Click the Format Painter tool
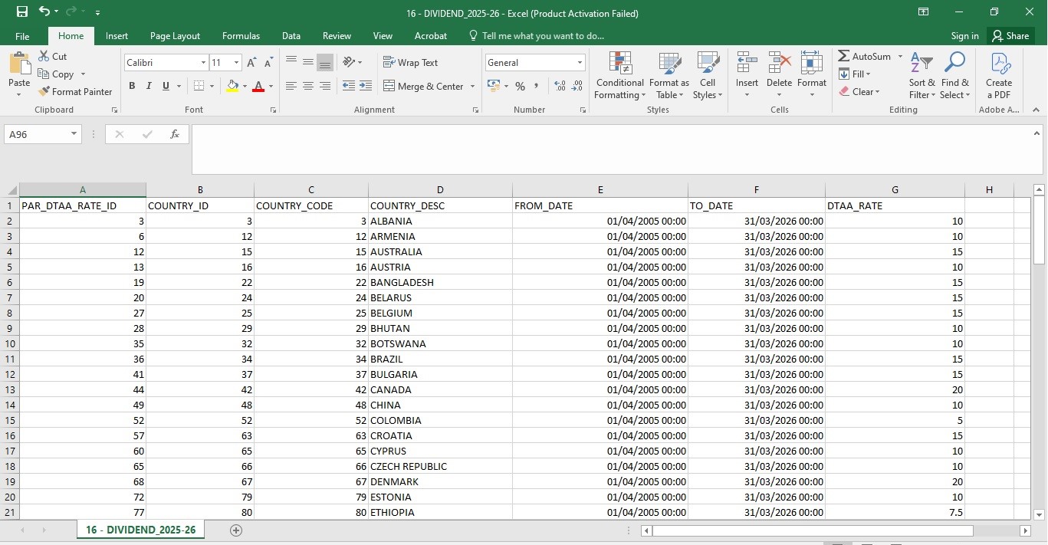The width and height of the screenshot is (1048, 545). click(75, 92)
